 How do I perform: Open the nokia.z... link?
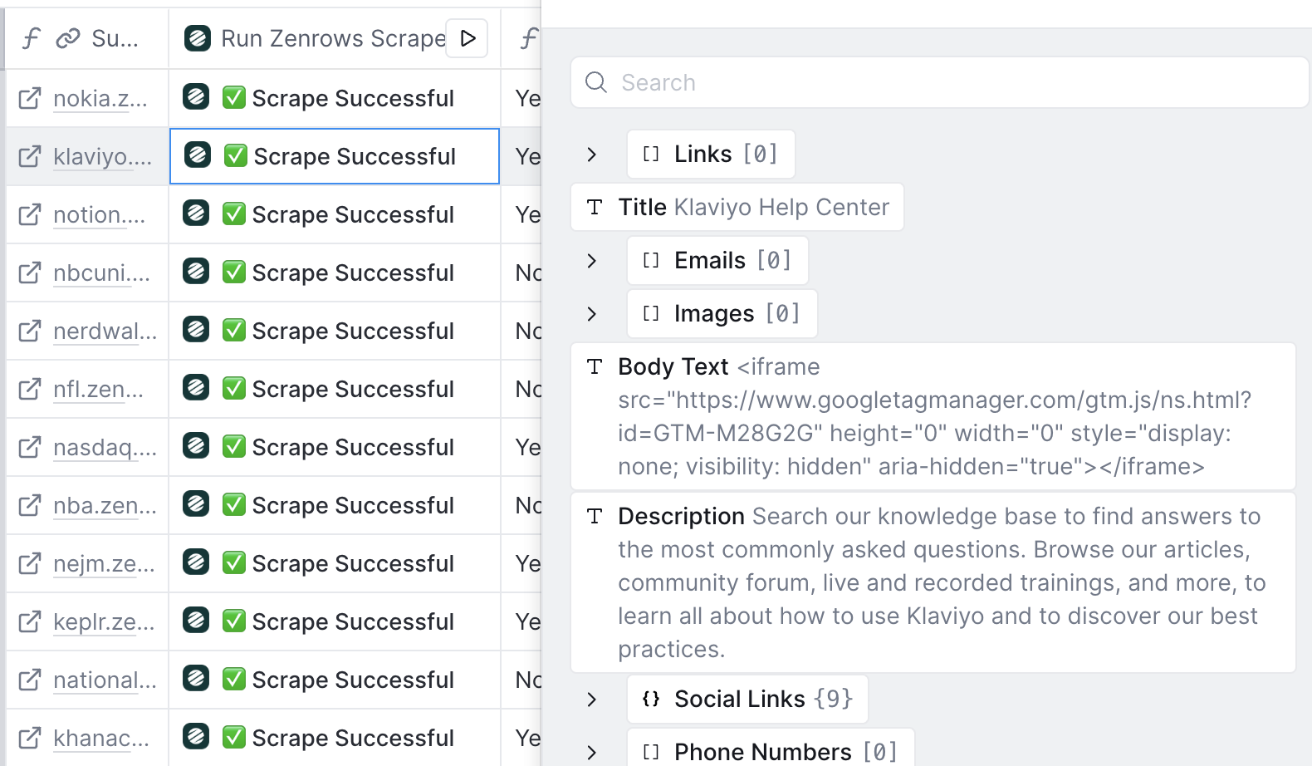[100, 99]
